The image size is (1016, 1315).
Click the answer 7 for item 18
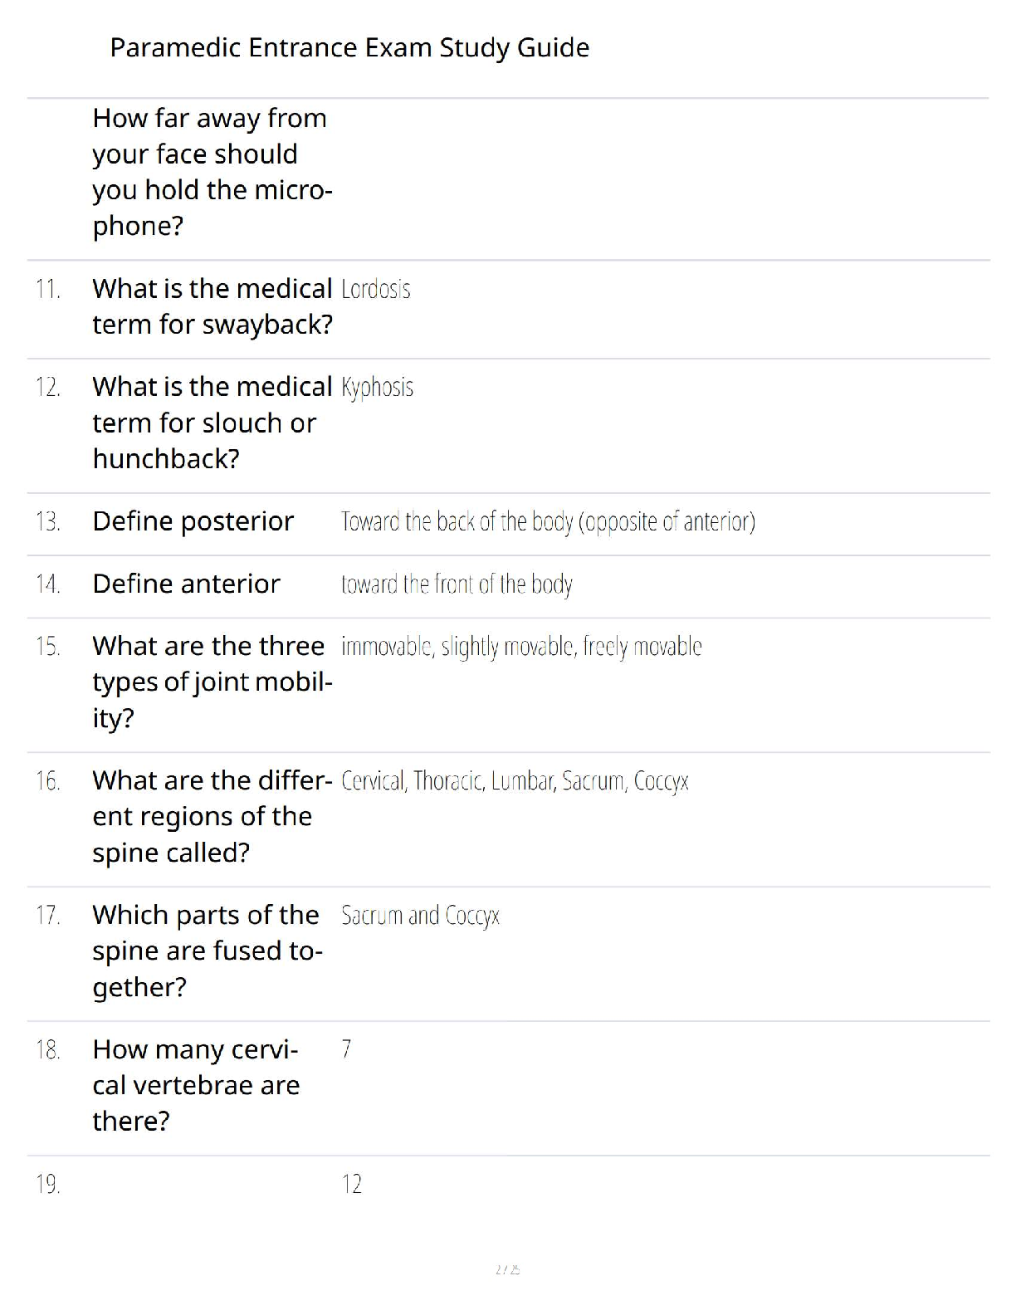coord(347,1049)
